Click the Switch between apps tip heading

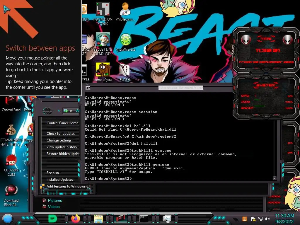(x=40, y=48)
